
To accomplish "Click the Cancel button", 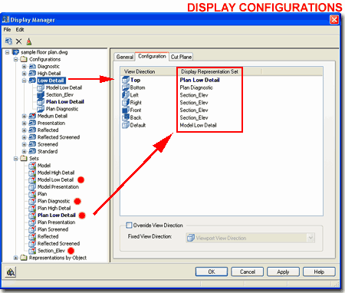I will (x=247, y=272).
